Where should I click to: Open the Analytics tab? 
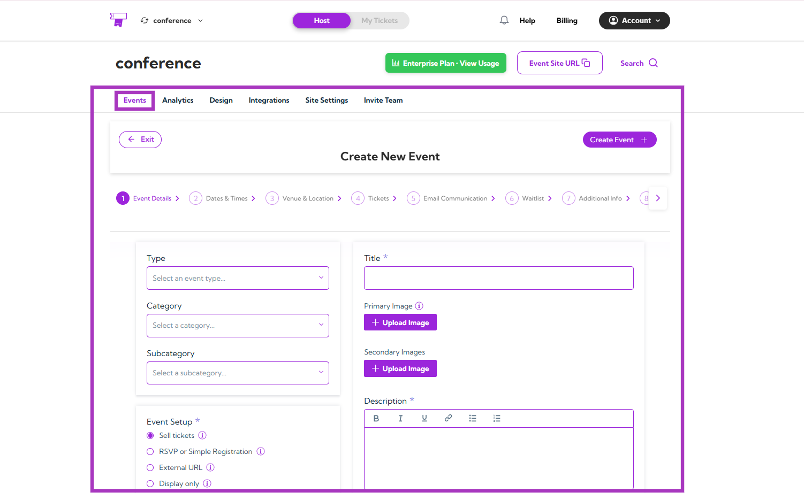[178, 100]
